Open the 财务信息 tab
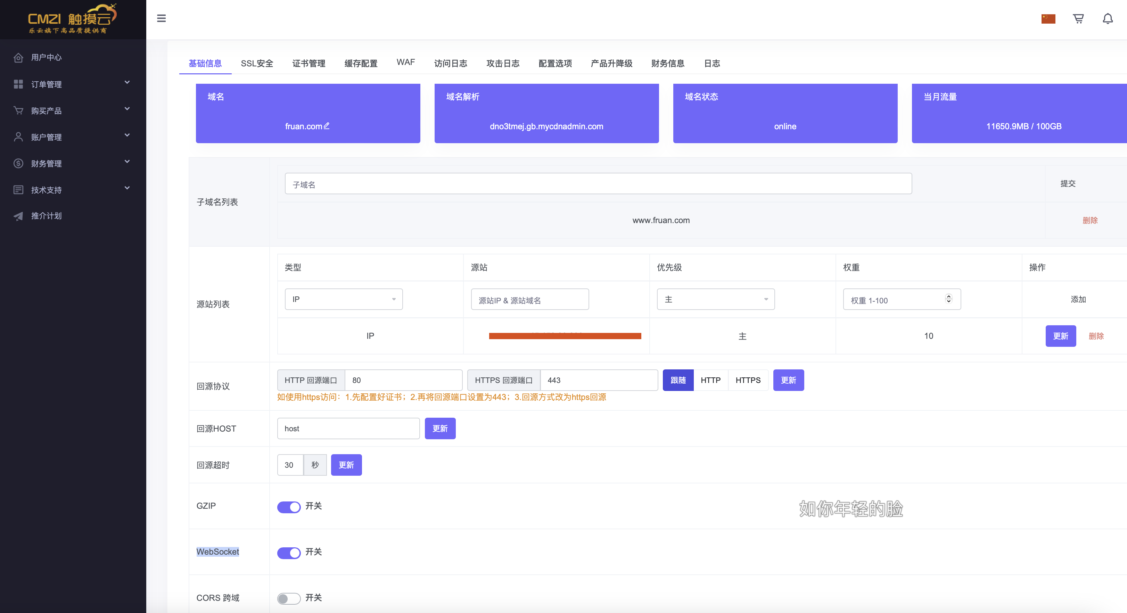The height and width of the screenshot is (613, 1127). (x=668, y=64)
